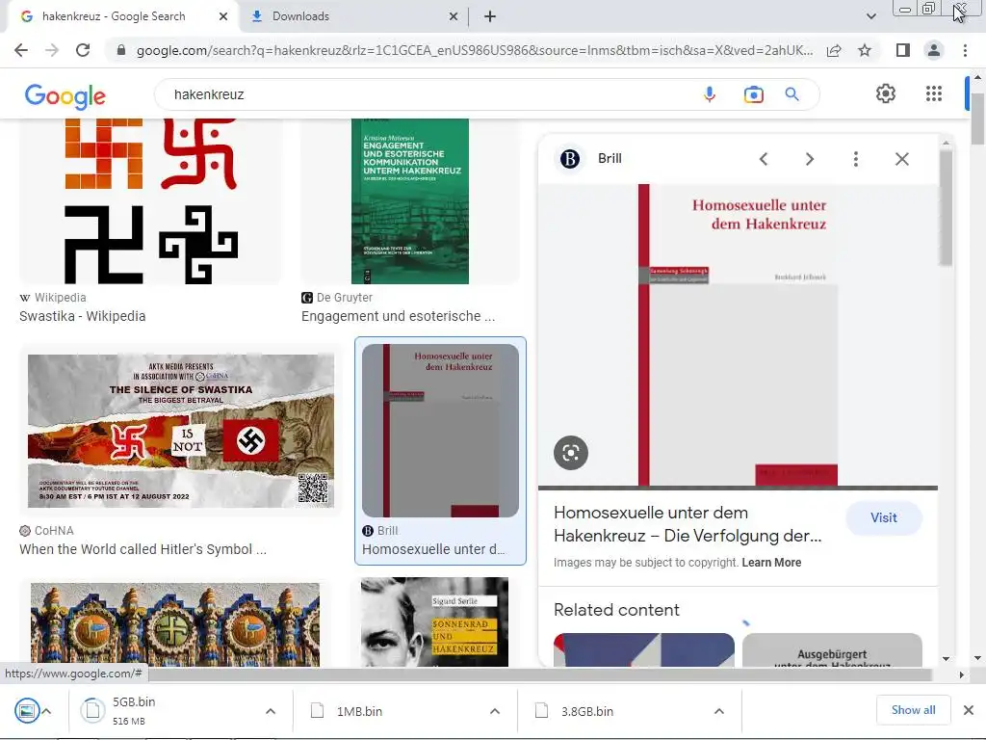
Task: Click the browser forward arrow
Action: coord(52,50)
